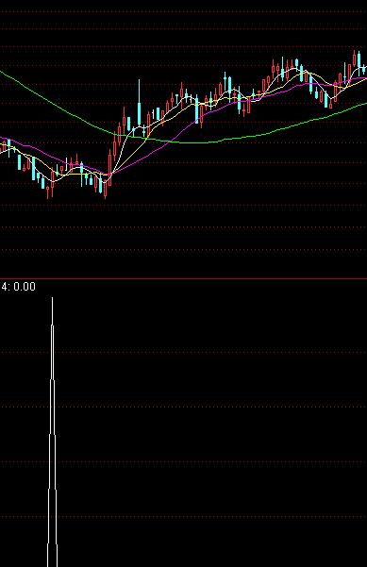Click the top of the white indicator spike

53,299
